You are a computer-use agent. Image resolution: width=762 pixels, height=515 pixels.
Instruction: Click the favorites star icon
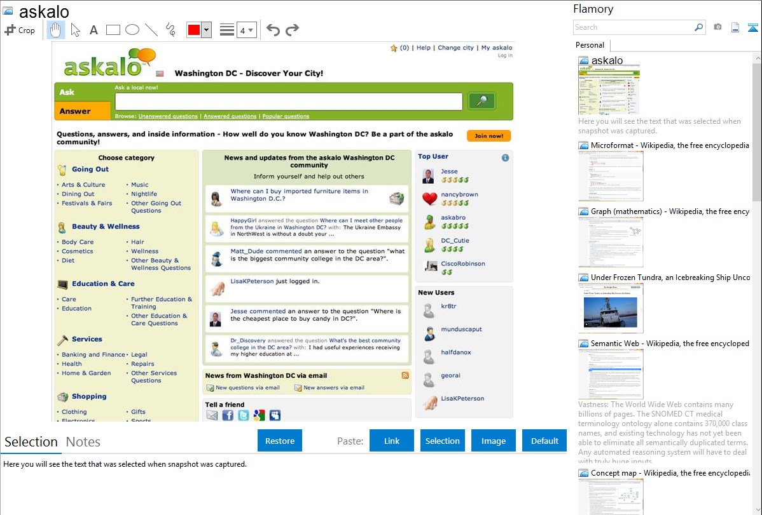tap(394, 48)
